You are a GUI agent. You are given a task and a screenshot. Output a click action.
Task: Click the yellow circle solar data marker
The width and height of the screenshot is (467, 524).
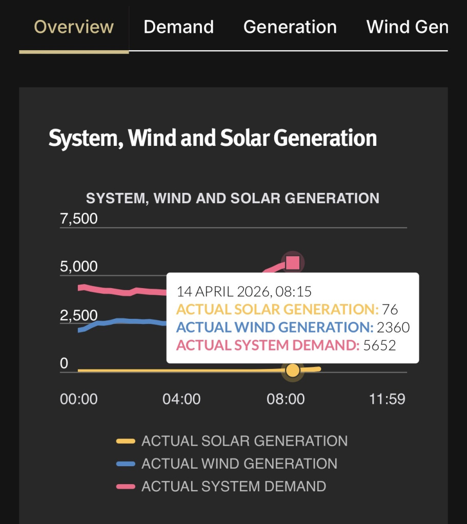click(293, 370)
